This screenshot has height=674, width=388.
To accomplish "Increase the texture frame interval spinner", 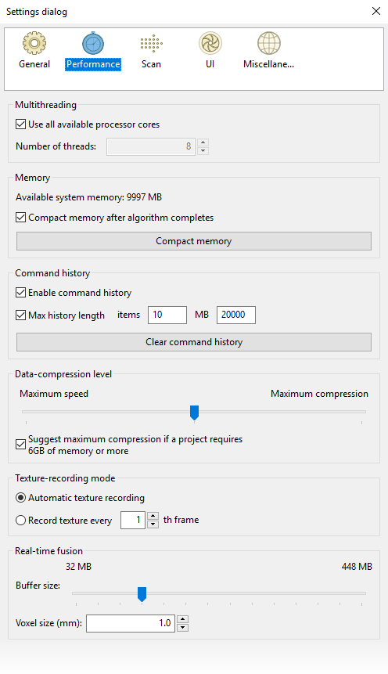I will 153,516.
